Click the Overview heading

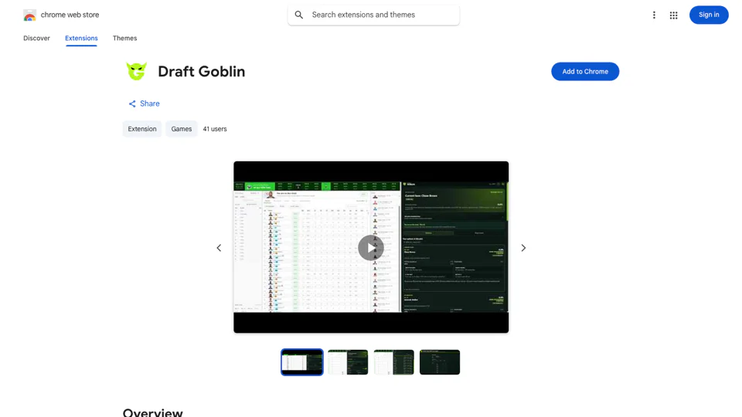(x=152, y=412)
